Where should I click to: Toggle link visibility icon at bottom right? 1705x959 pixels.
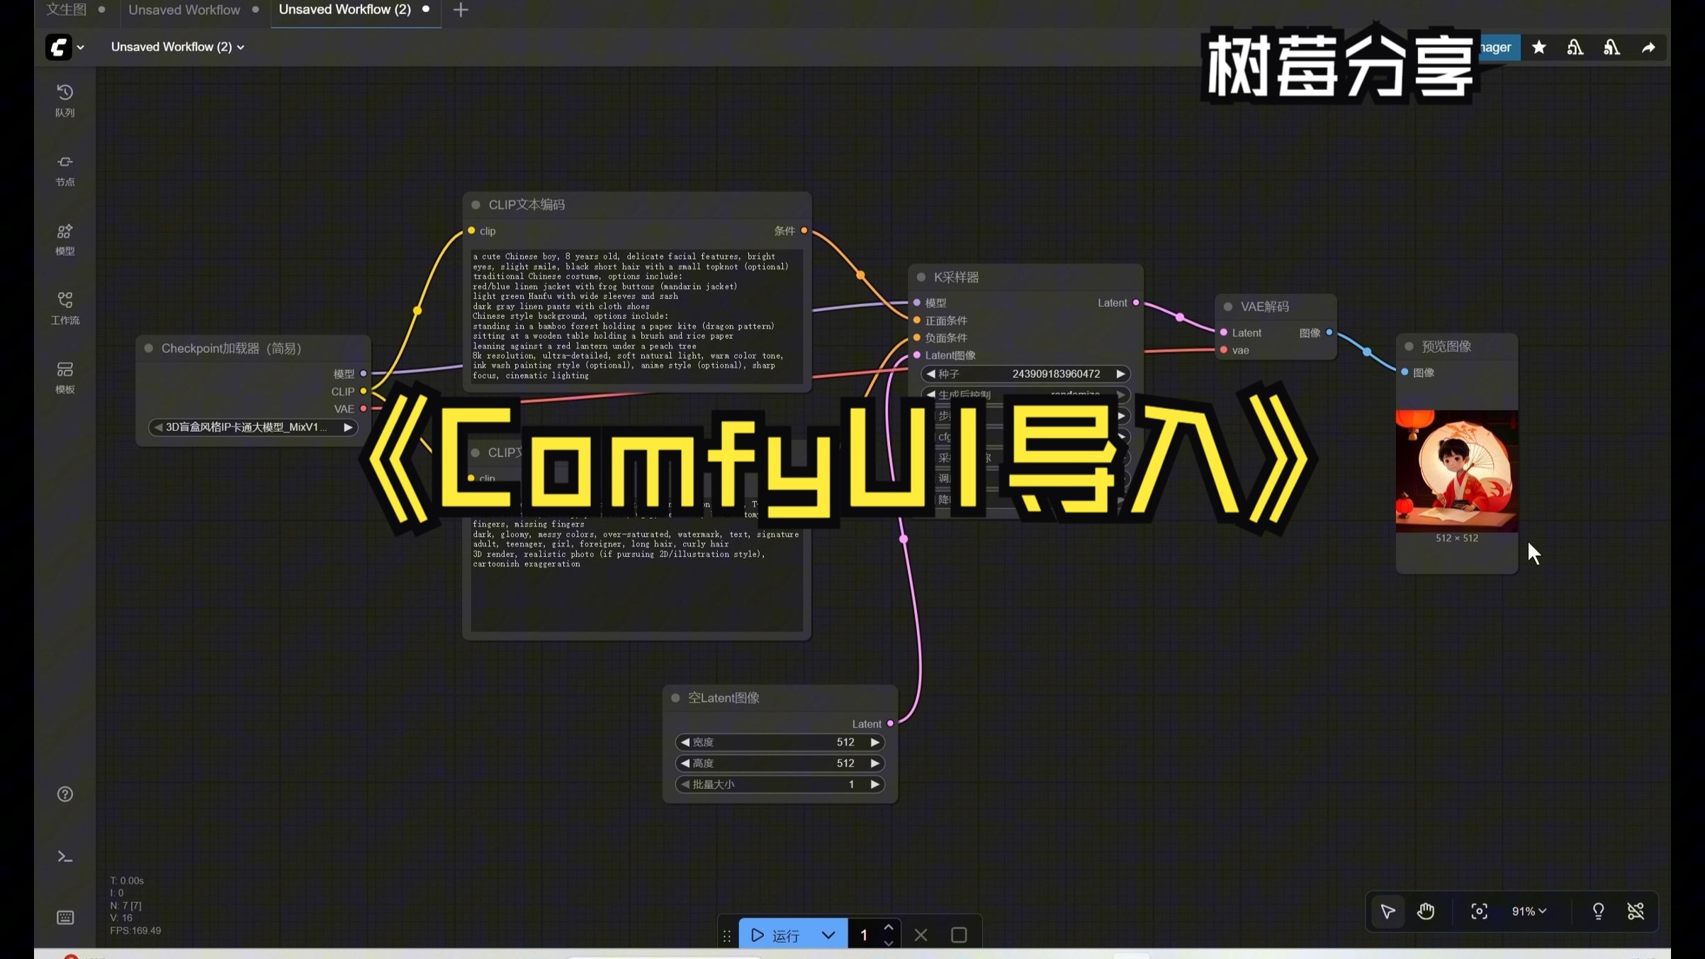pyautogui.click(x=1636, y=911)
